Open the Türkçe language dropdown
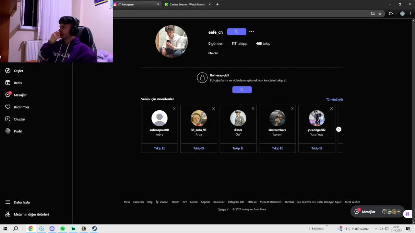Screen dimensions: 415x233 click(223, 209)
